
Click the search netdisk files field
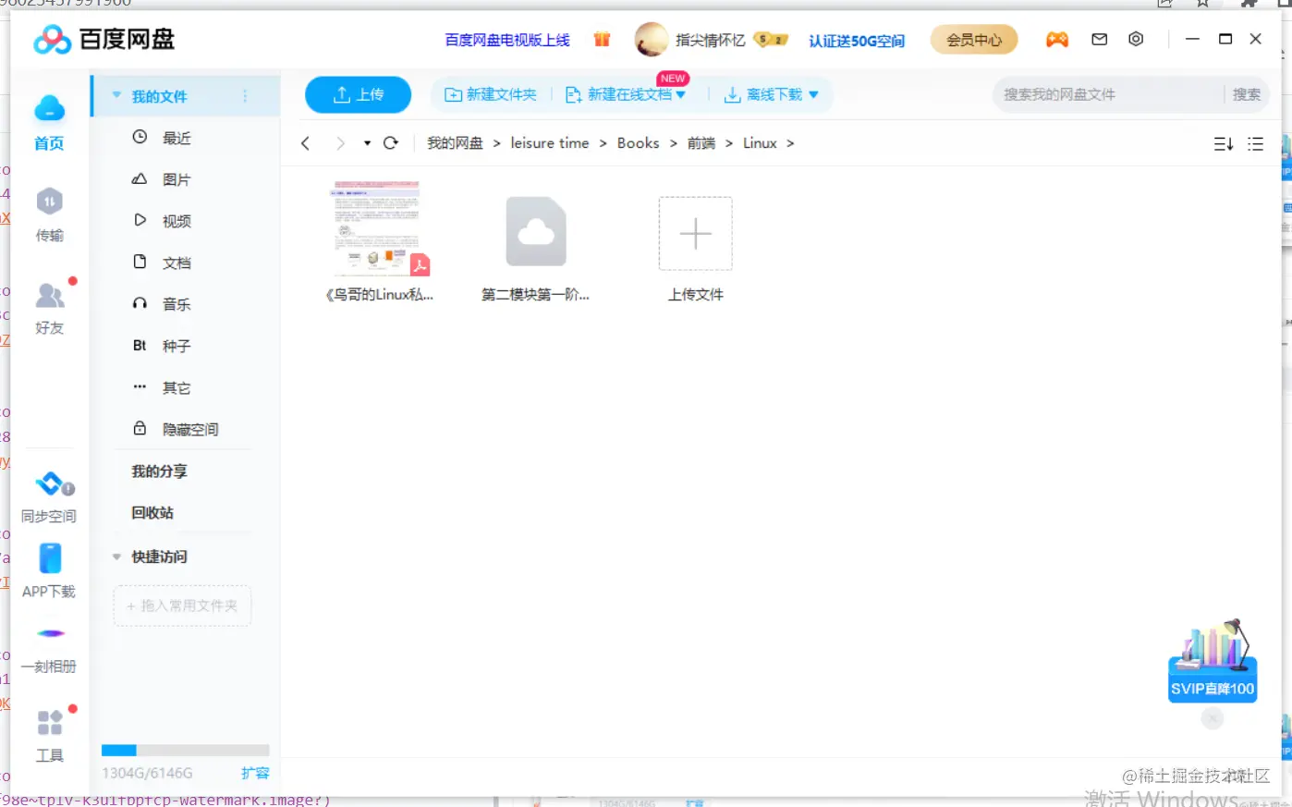[x=1109, y=94]
